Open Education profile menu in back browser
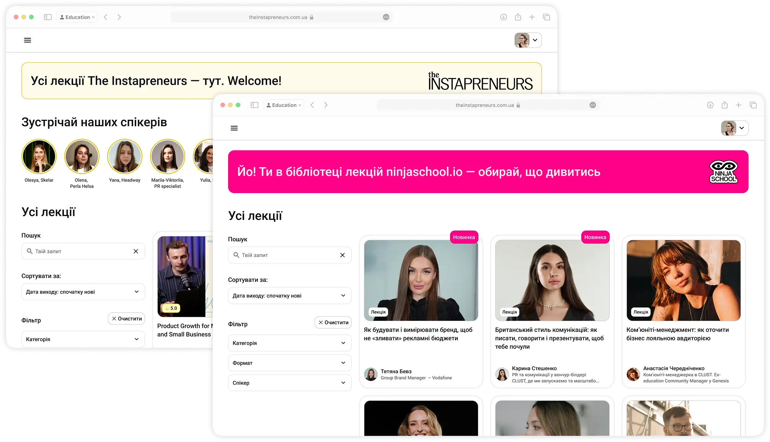Viewport: 770px width, 442px height. [x=77, y=17]
